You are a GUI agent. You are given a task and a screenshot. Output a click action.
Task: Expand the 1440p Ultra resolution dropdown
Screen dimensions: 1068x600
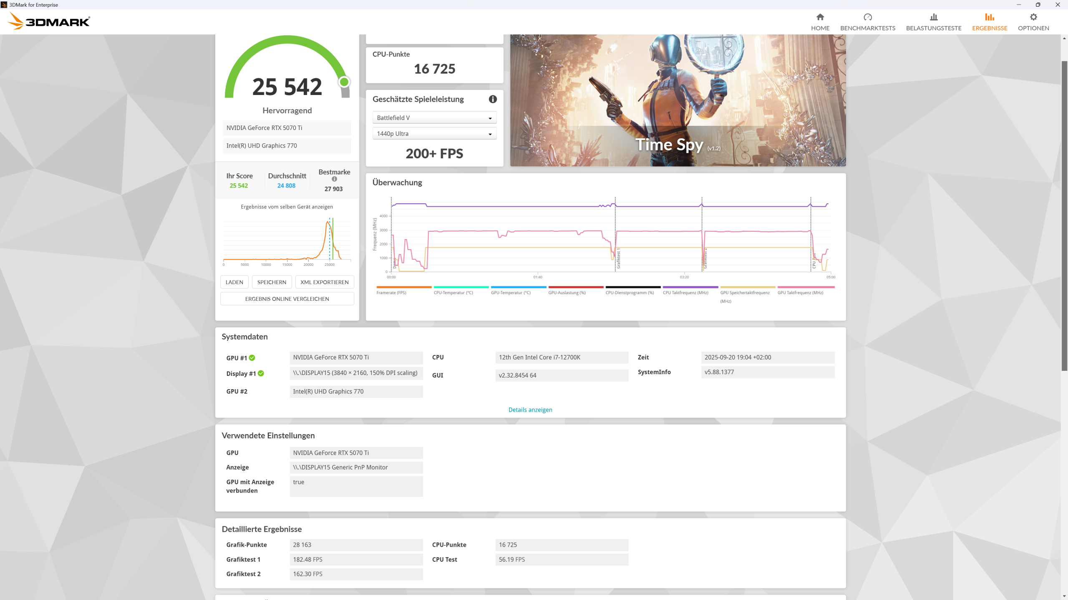(x=434, y=134)
